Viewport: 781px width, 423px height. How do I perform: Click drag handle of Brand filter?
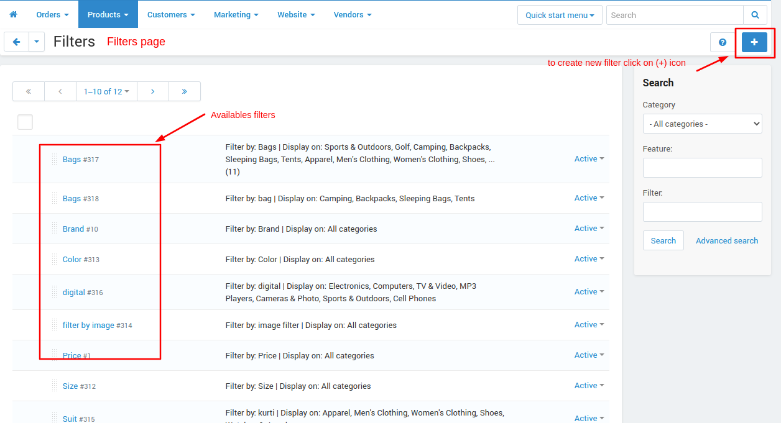pyautogui.click(x=55, y=229)
